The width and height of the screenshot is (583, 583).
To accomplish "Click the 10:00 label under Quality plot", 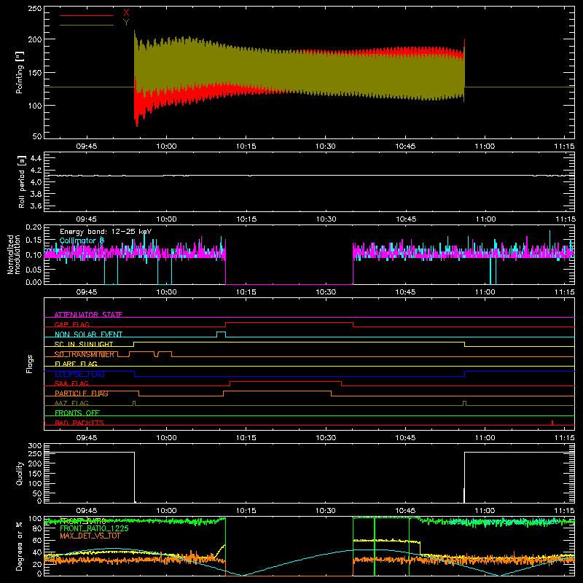I will pyautogui.click(x=166, y=511).
